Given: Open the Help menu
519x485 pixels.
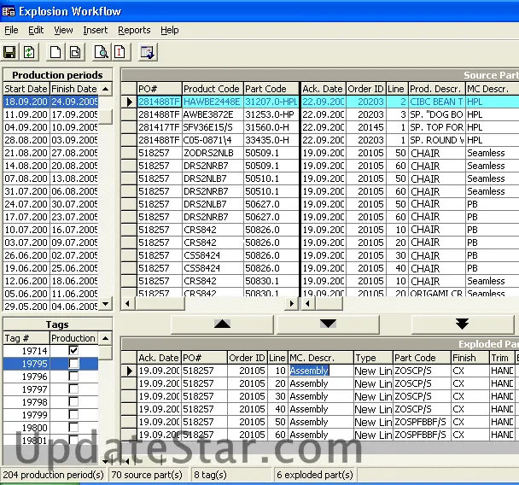Looking at the screenshot, I should coord(170,30).
